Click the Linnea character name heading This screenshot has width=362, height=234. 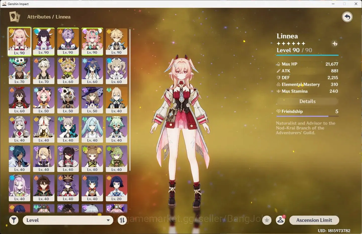(x=287, y=36)
